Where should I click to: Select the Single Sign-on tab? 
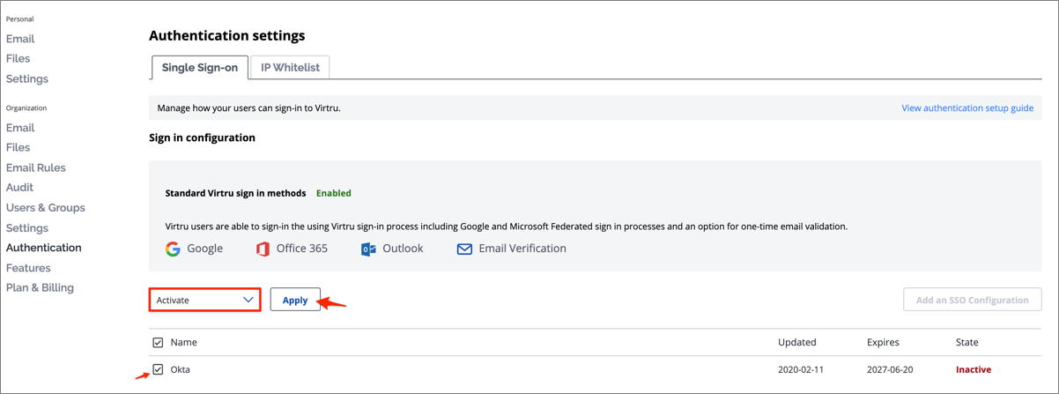click(199, 67)
